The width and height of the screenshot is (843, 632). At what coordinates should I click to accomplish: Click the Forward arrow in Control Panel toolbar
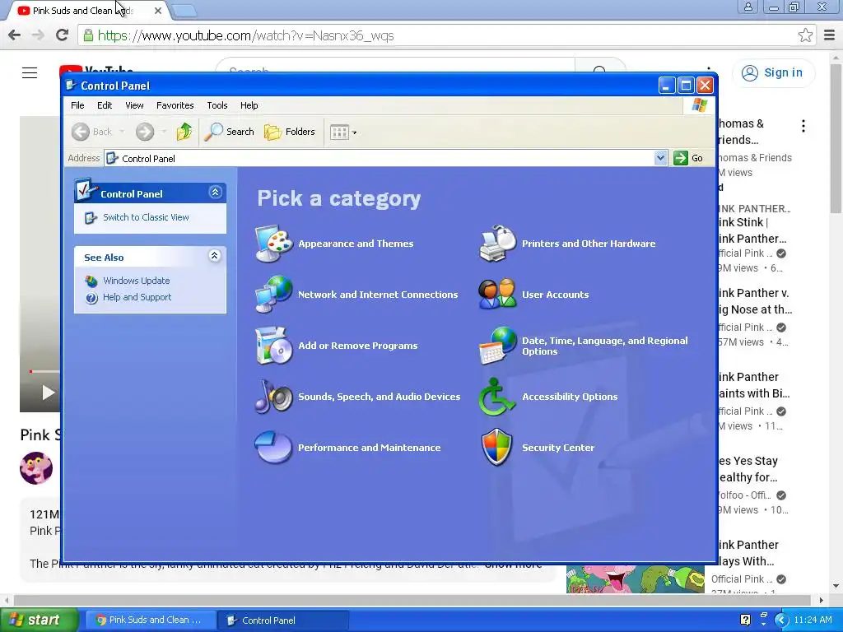pyautogui.click(x=145, y=132)
